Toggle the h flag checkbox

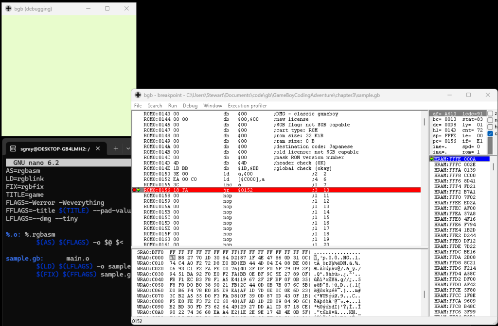pos(490,127)
